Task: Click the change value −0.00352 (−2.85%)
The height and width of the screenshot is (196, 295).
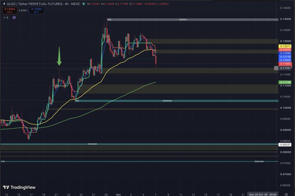Action: pos(156,4)
